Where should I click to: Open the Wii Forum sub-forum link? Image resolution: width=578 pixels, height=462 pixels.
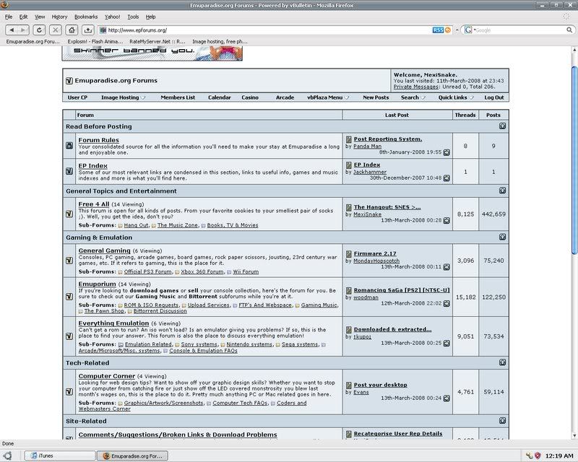[x=246, y=272]
